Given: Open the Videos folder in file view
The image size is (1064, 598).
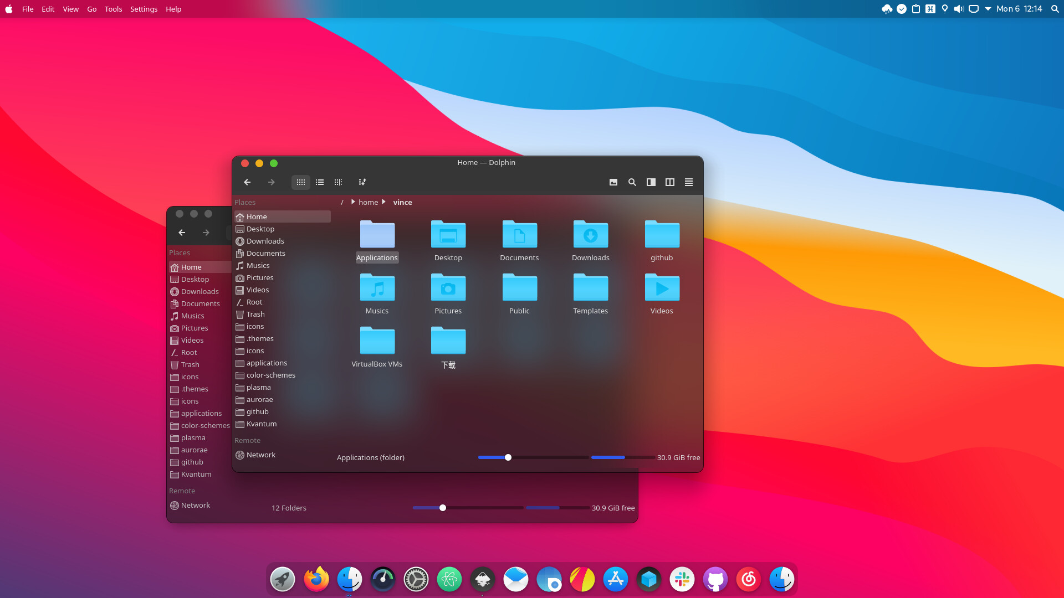Looking at the screenshot, I should (x=662, y=288).
